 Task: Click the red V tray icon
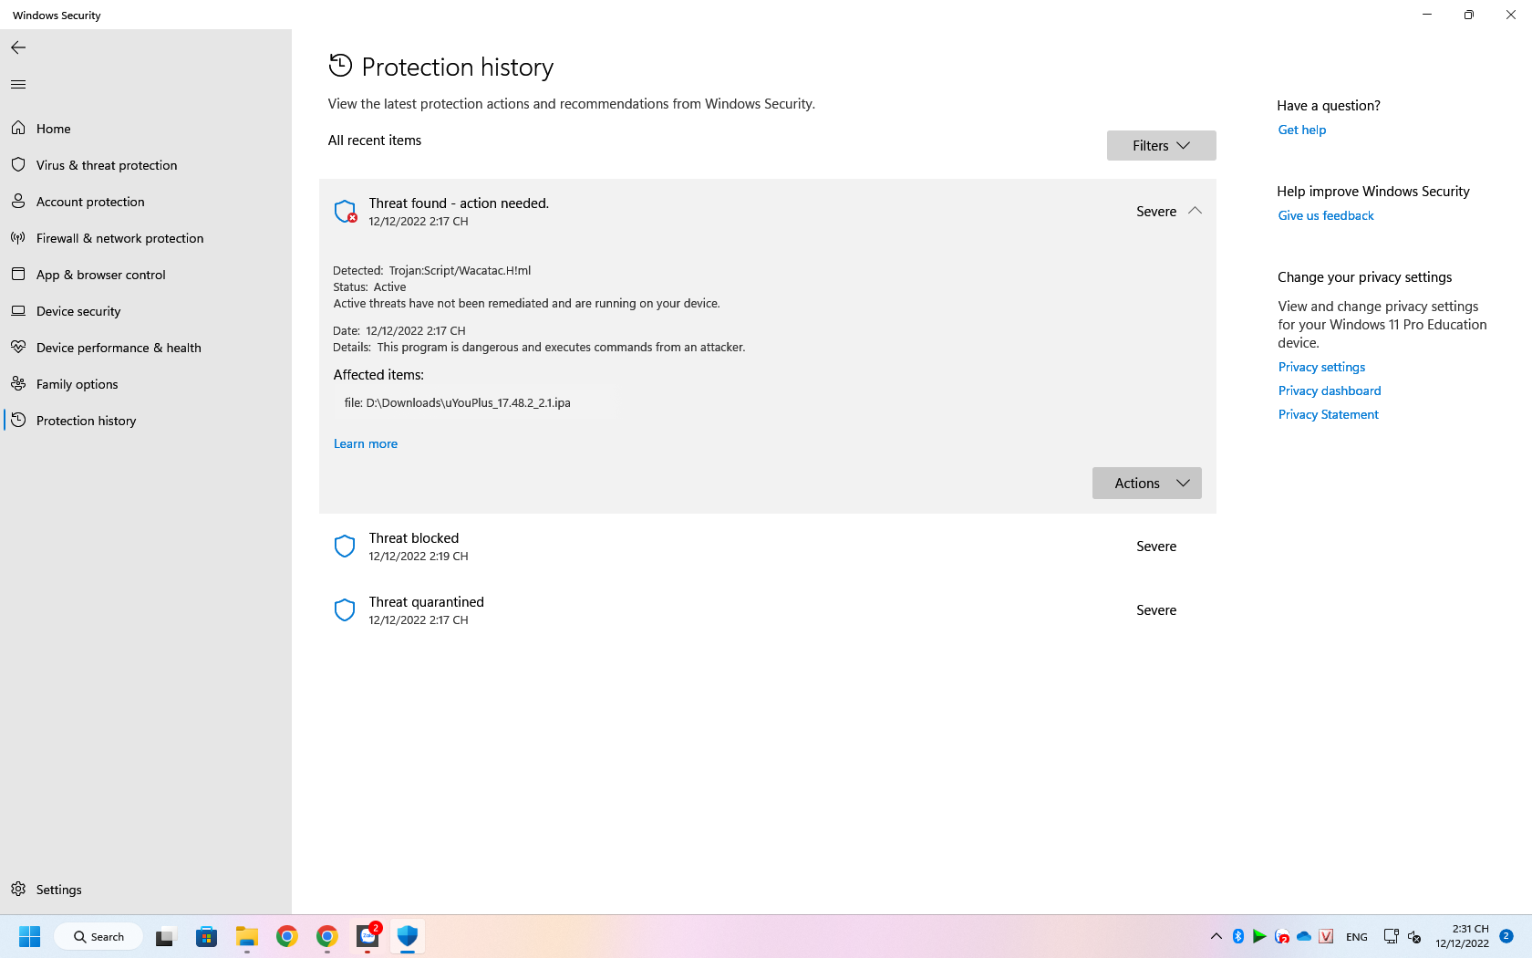tap(1327, 936)
